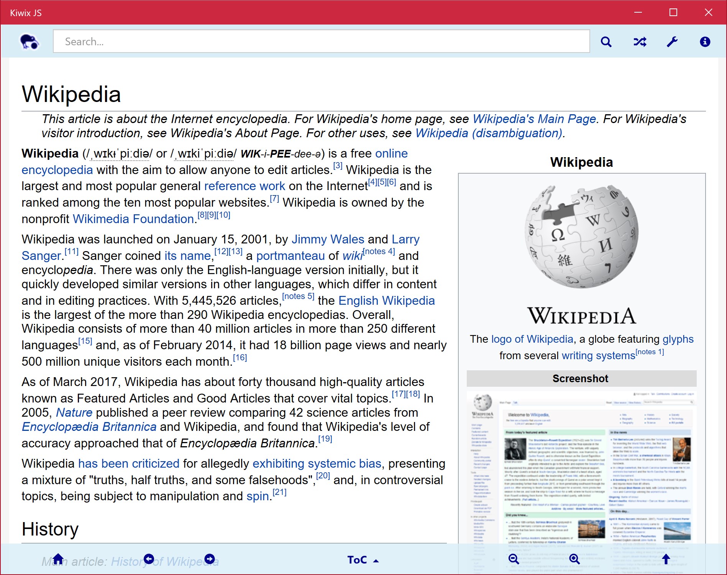Click the Kiwix bird logo
This screenshot has height=575, width=727.
pos(30,41)
